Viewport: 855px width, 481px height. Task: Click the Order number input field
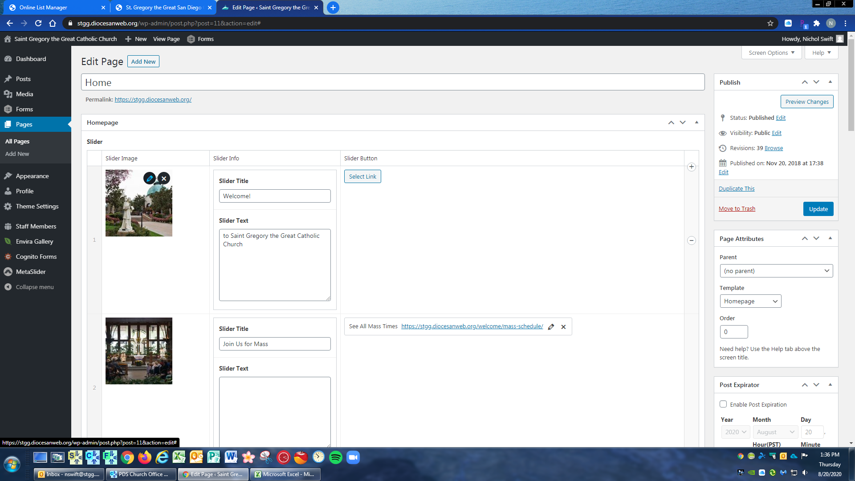[x=733, y=332]
